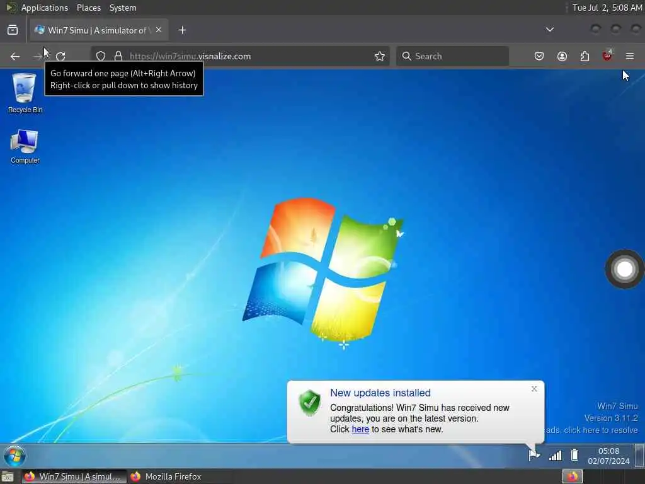The width and height of the screenshot is (645, 484).
Task: Click the Action Center flag tray icon
Action: (534, 455)
